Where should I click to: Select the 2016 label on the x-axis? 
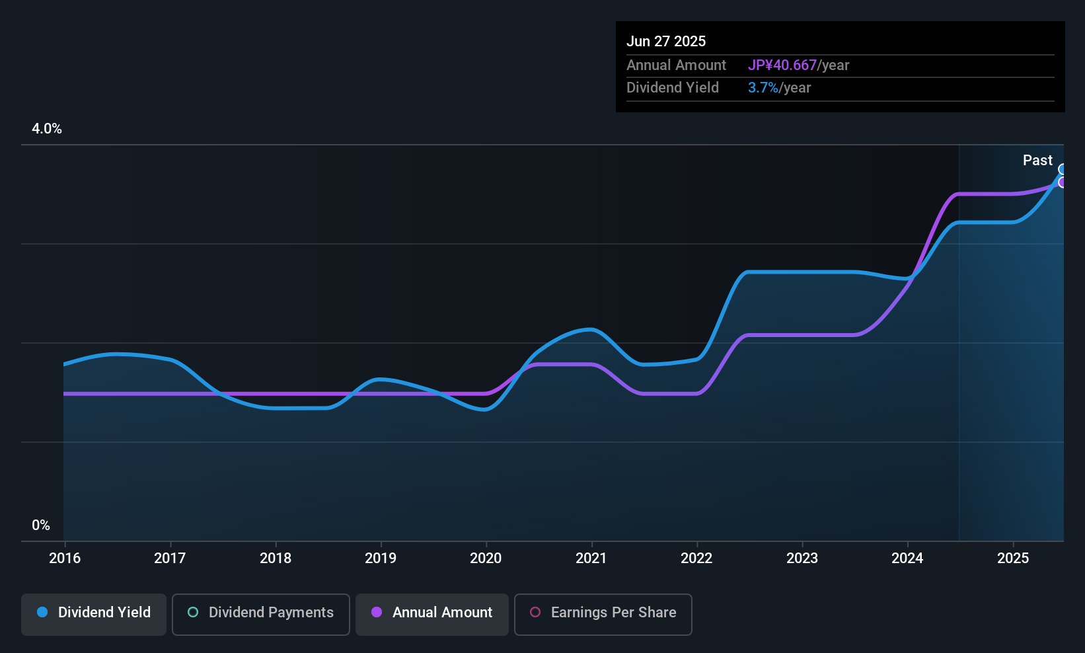(x=65, y=558)
